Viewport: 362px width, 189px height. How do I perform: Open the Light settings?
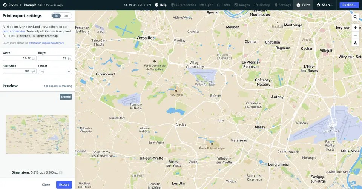pyautogui.click(x=206, y=5)
